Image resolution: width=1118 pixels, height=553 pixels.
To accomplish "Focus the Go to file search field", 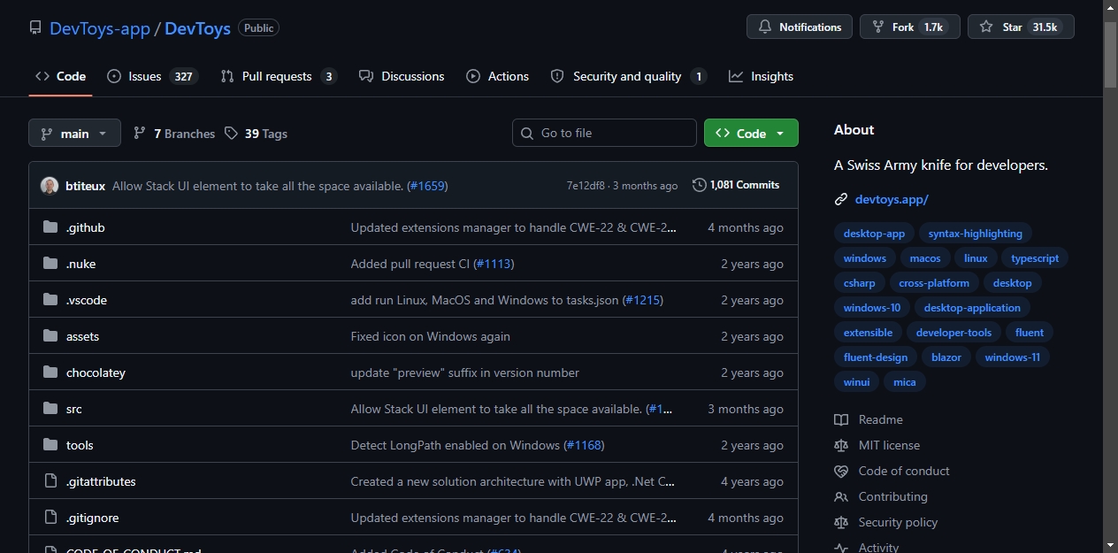I will (604, 133).
